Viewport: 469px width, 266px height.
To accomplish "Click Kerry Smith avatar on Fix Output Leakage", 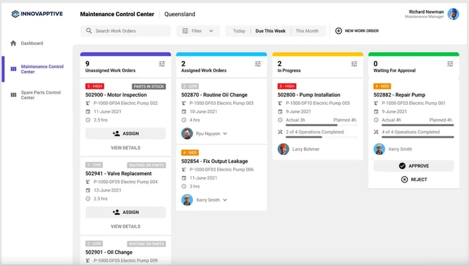I will pos(187,199).
